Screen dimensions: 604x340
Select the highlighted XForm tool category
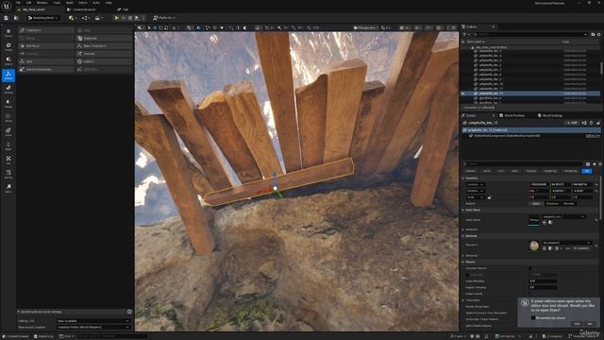[8, 76]
